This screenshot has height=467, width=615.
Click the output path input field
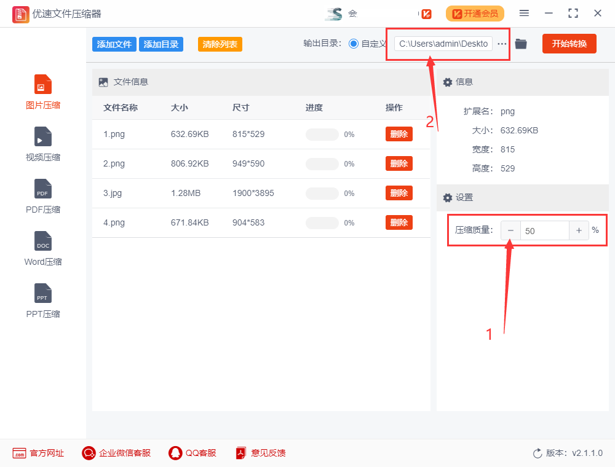coord(443,44)
